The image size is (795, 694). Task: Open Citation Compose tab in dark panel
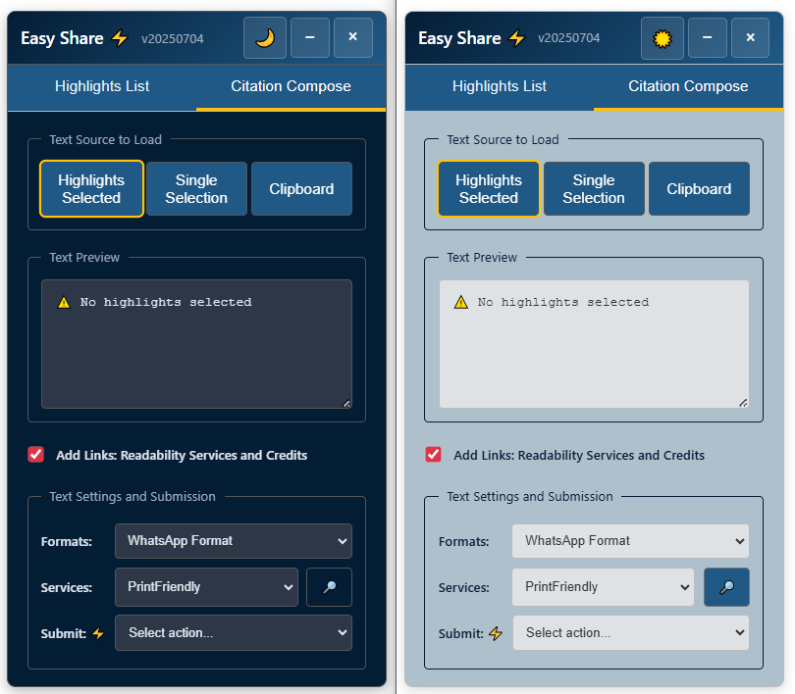[291, 86]
